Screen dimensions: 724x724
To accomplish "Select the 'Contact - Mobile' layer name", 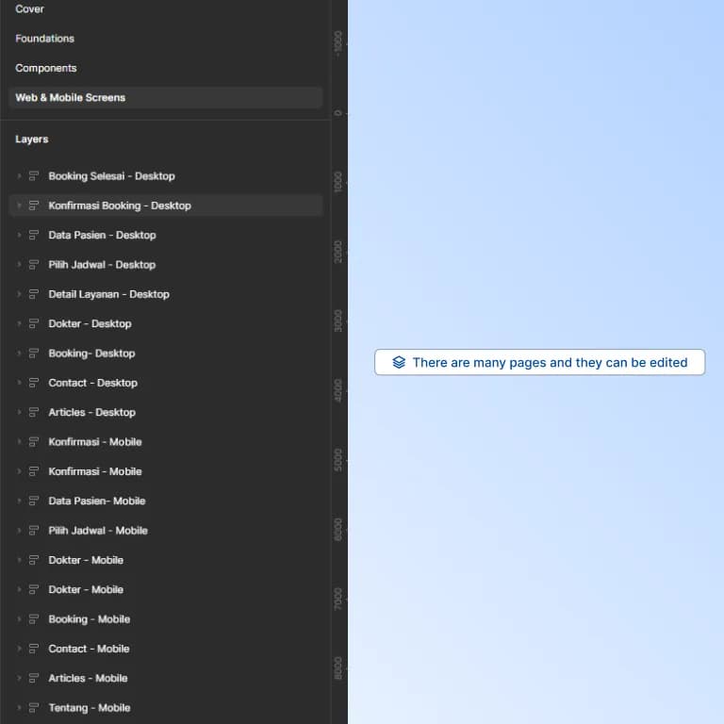I will point(90,649).
